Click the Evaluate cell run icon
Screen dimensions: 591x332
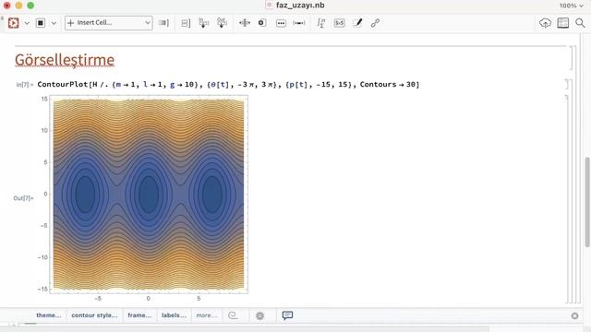pyautogui.click(x=14, y=23)
